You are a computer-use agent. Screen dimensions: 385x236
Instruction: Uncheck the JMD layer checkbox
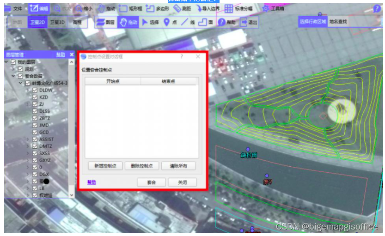click(x=35, y=125)
